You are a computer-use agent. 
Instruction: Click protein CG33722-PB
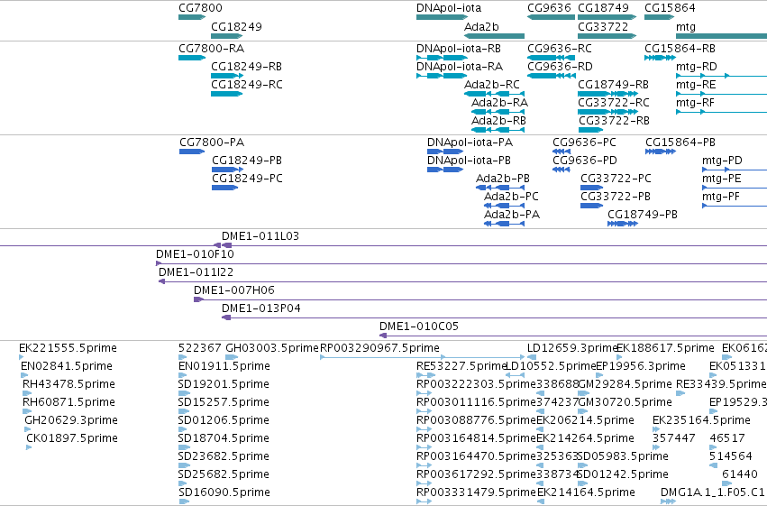point(591,206)
